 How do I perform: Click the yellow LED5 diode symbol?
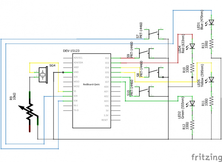click(x=211, y=79)
